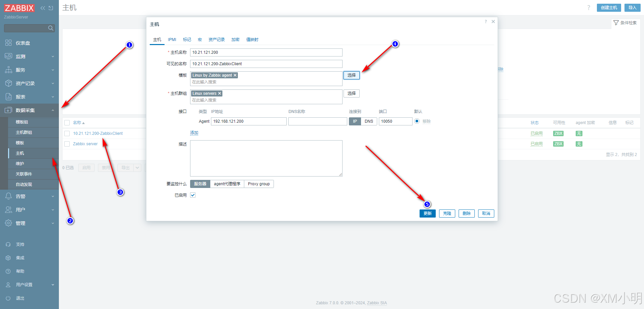
Task: Click the 仪表盘 dashboard icon
Action: coord(8,43)
